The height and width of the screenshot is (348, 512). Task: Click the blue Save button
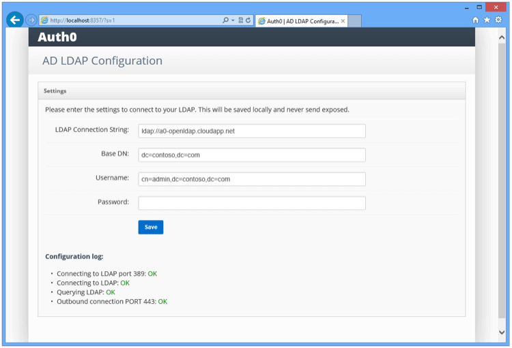click(151, 227)
